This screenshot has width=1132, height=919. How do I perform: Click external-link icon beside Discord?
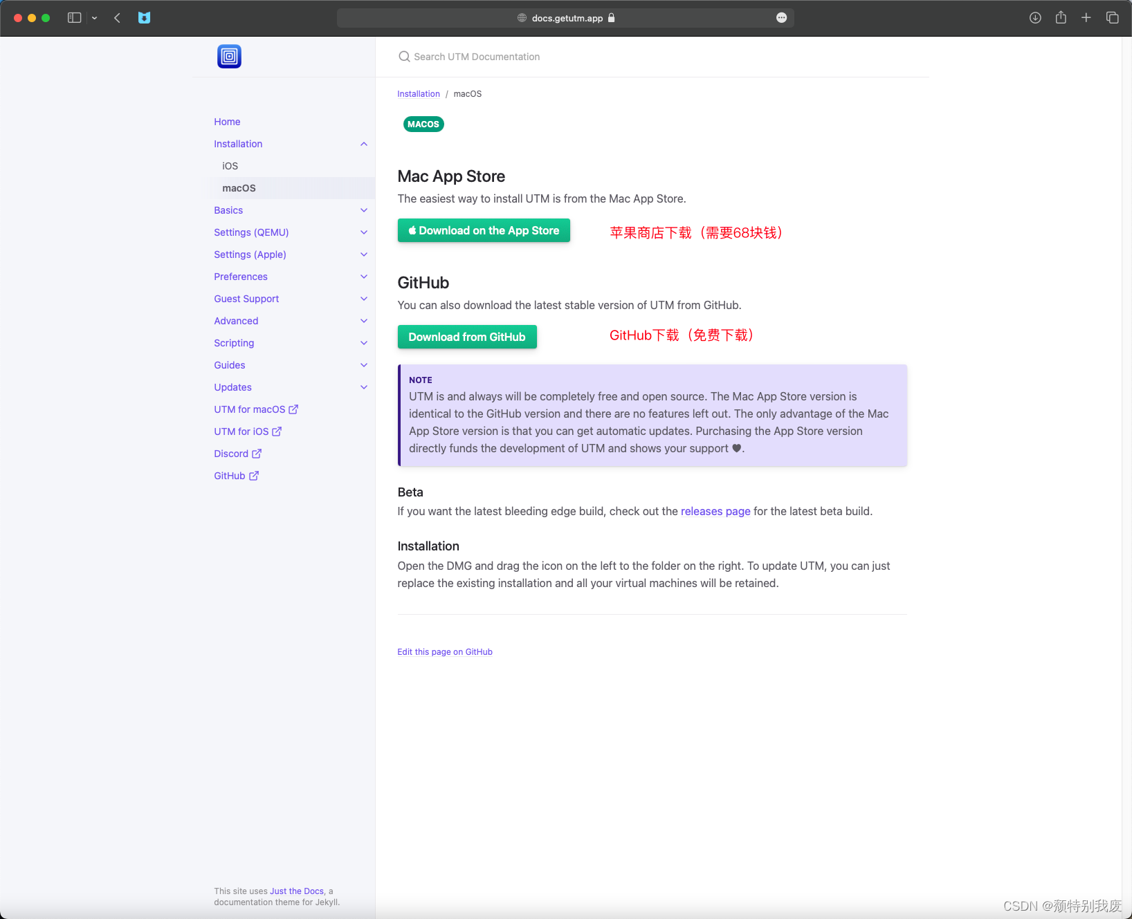(257, 454)
